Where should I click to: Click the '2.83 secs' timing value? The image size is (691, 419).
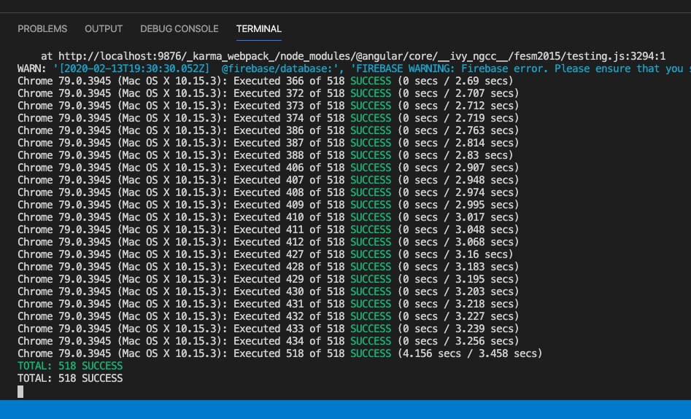(482, 155)
